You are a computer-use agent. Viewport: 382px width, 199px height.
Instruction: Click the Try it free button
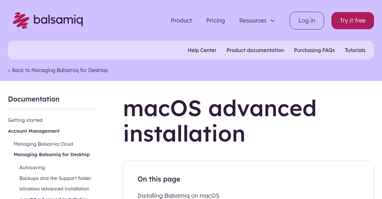coord(352,20)
